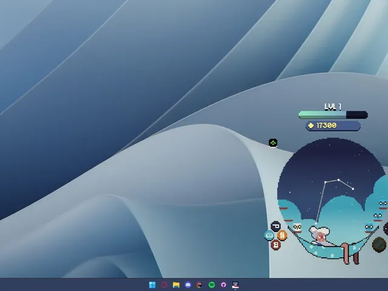Select the dark green planet orb
Image resolution: width=388 pixels, height=291 pixels.
point(379,244)
